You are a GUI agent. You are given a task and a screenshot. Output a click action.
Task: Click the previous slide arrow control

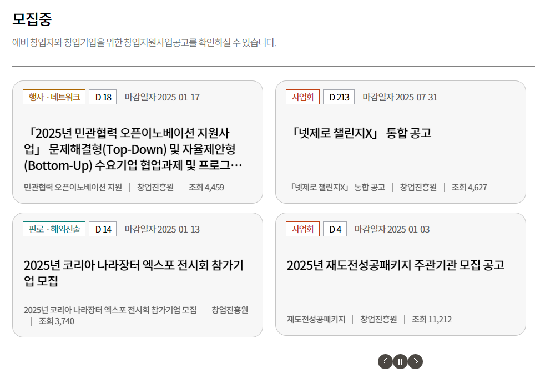point(386,361)
